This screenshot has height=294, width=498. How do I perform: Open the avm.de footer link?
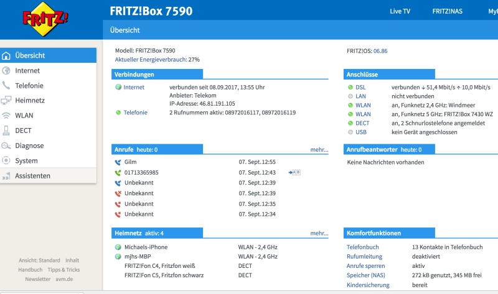coord(64,279)
